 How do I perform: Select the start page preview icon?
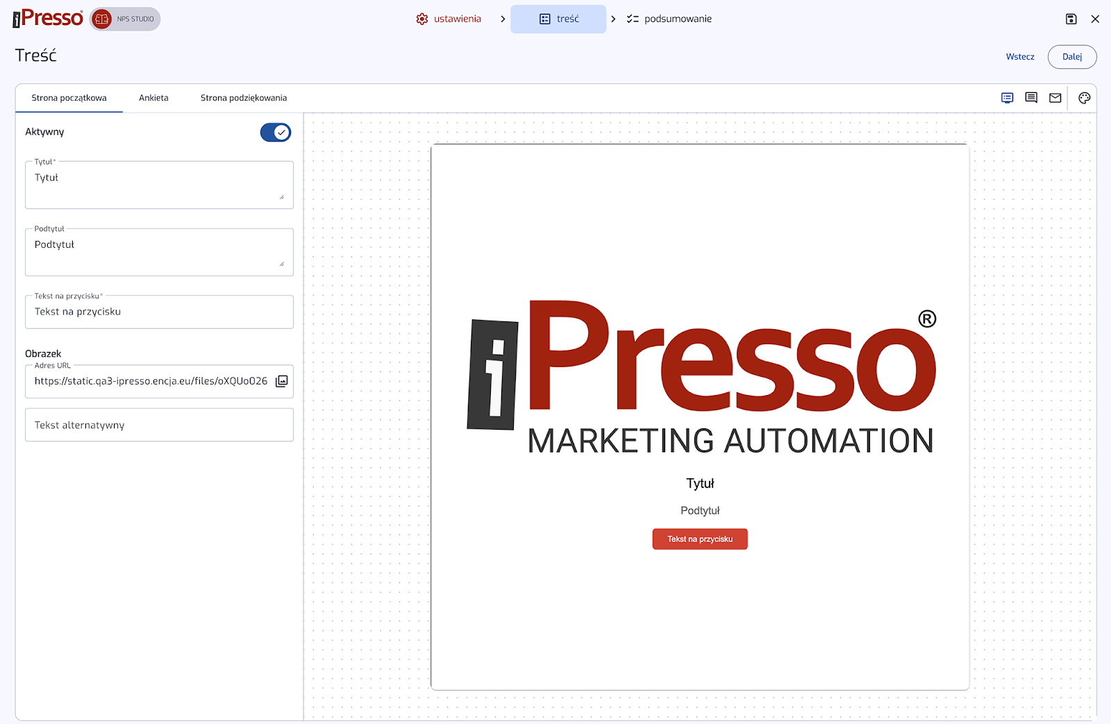1007,98
